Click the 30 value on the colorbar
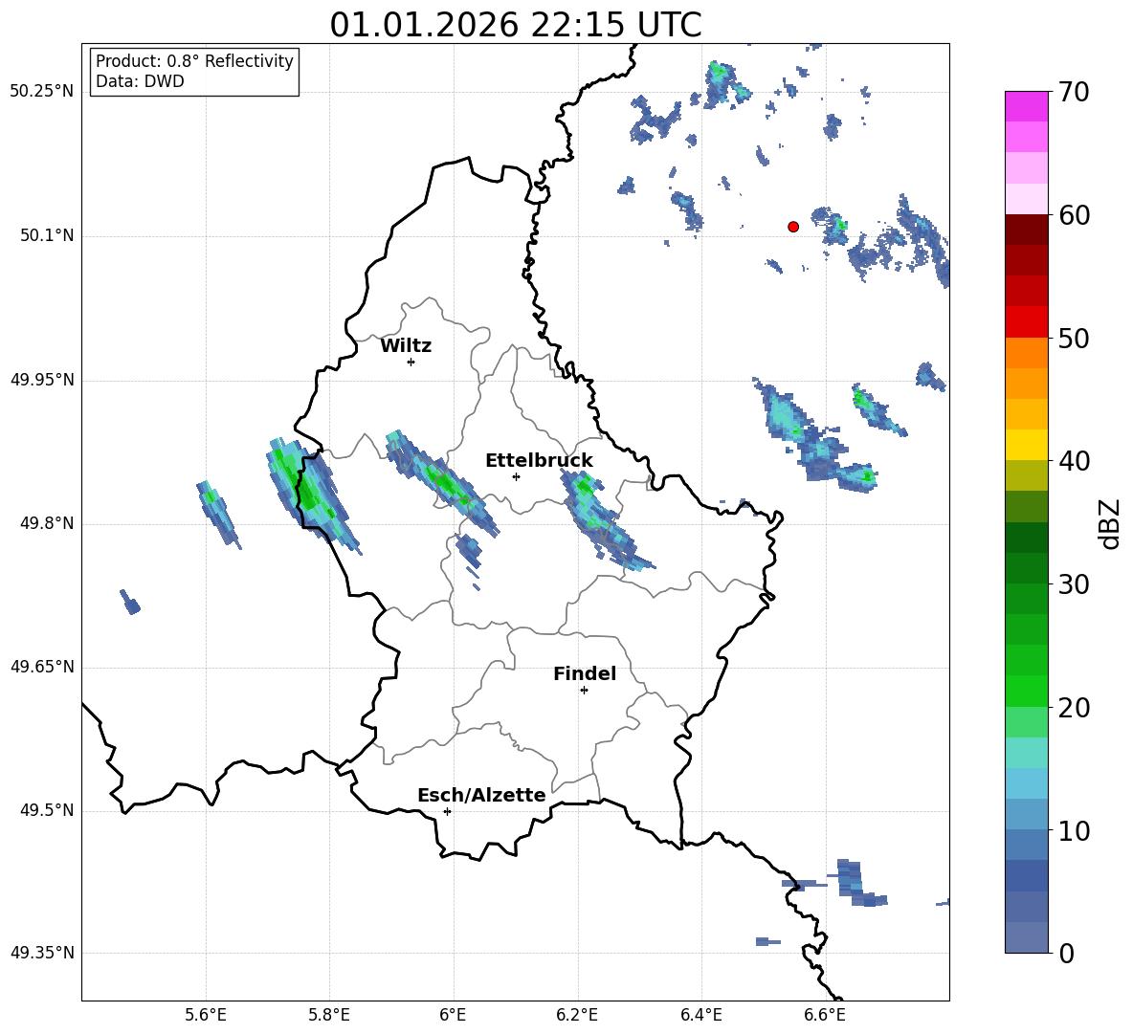1133x1034 pixels. 1073,584
